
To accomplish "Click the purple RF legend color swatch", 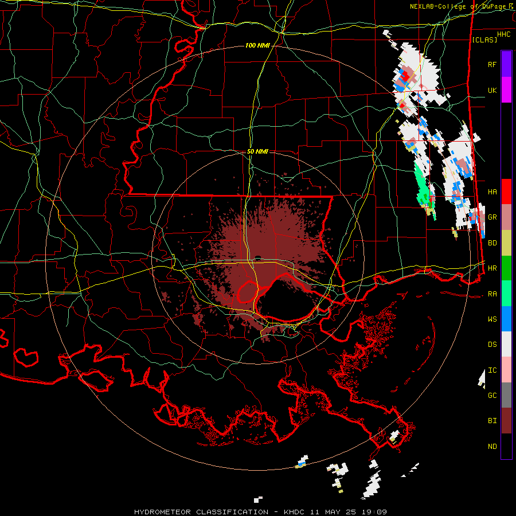I will [506, 64].
